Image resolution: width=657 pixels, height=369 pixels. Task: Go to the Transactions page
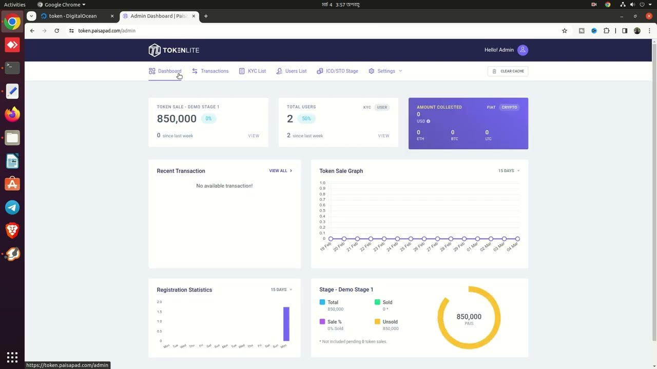[x=210, y=71]
